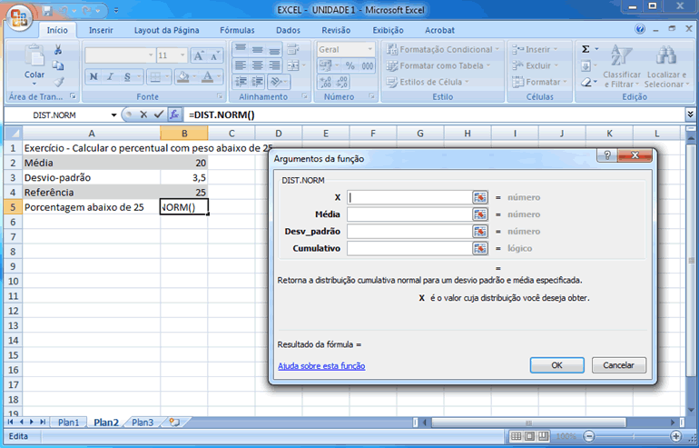Click the Insert Function fx icon
Image resolution: width=699 pixels, height=448 pixels.
[x=175, y=114]
